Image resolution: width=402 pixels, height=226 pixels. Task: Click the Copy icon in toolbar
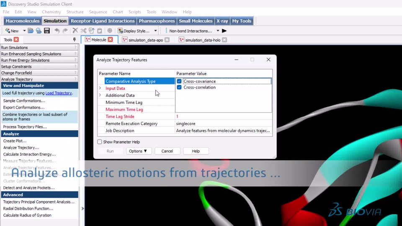click(92, 31)
